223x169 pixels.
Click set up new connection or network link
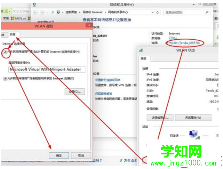pyautogui.click(x=107, y=80)
